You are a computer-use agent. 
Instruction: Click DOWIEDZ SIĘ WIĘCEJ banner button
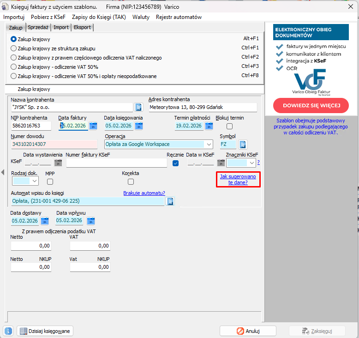311,105
